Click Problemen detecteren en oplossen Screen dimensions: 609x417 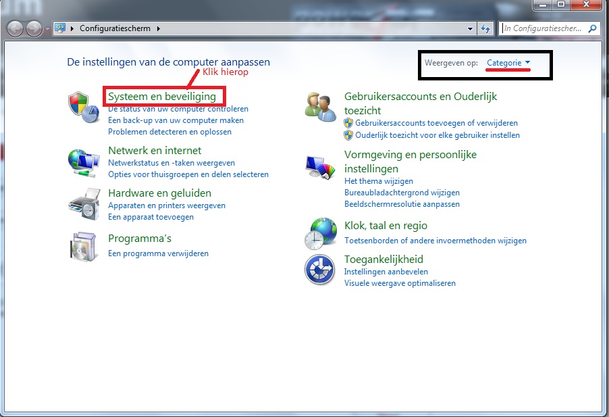pyautogui.click(x=169, y=132)
